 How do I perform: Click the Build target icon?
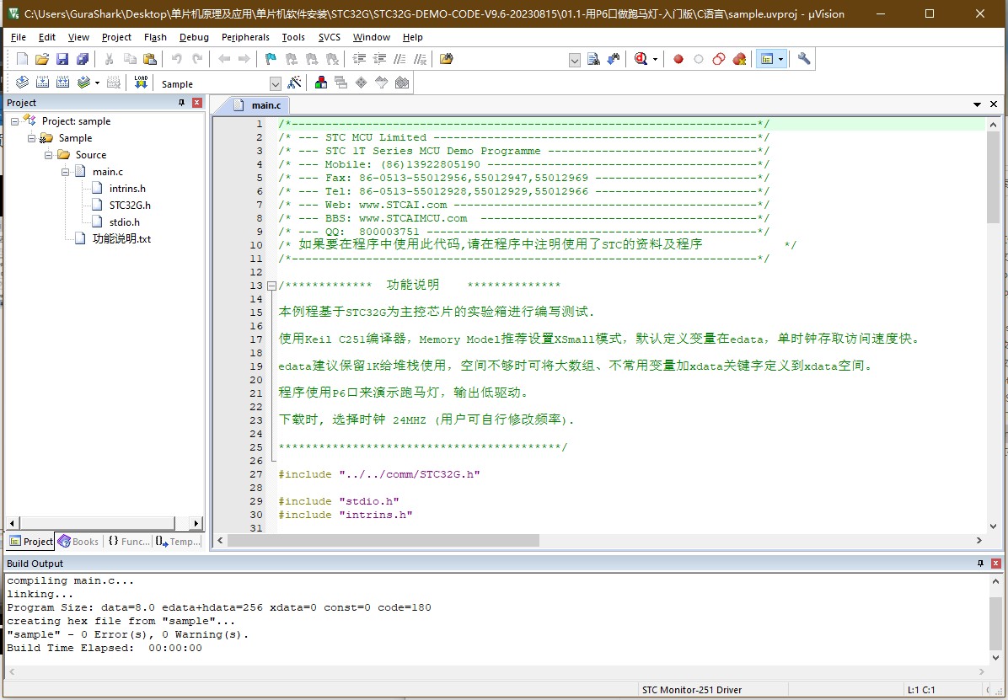pos(42,83)
